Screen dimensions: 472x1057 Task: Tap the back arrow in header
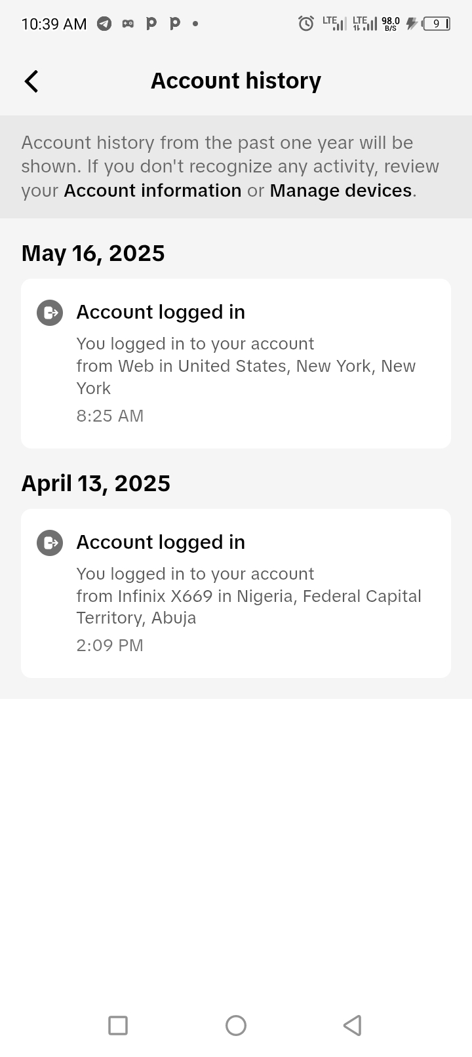click(31, 81)
